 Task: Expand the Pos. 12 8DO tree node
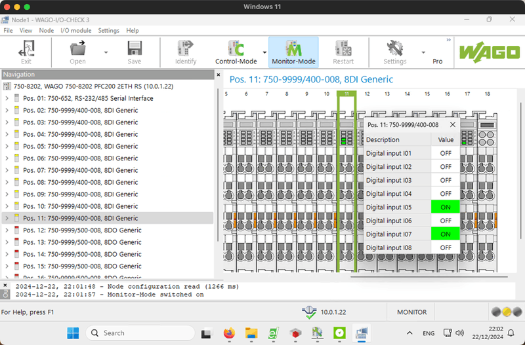pyautogui.click(x=7, y=230)
